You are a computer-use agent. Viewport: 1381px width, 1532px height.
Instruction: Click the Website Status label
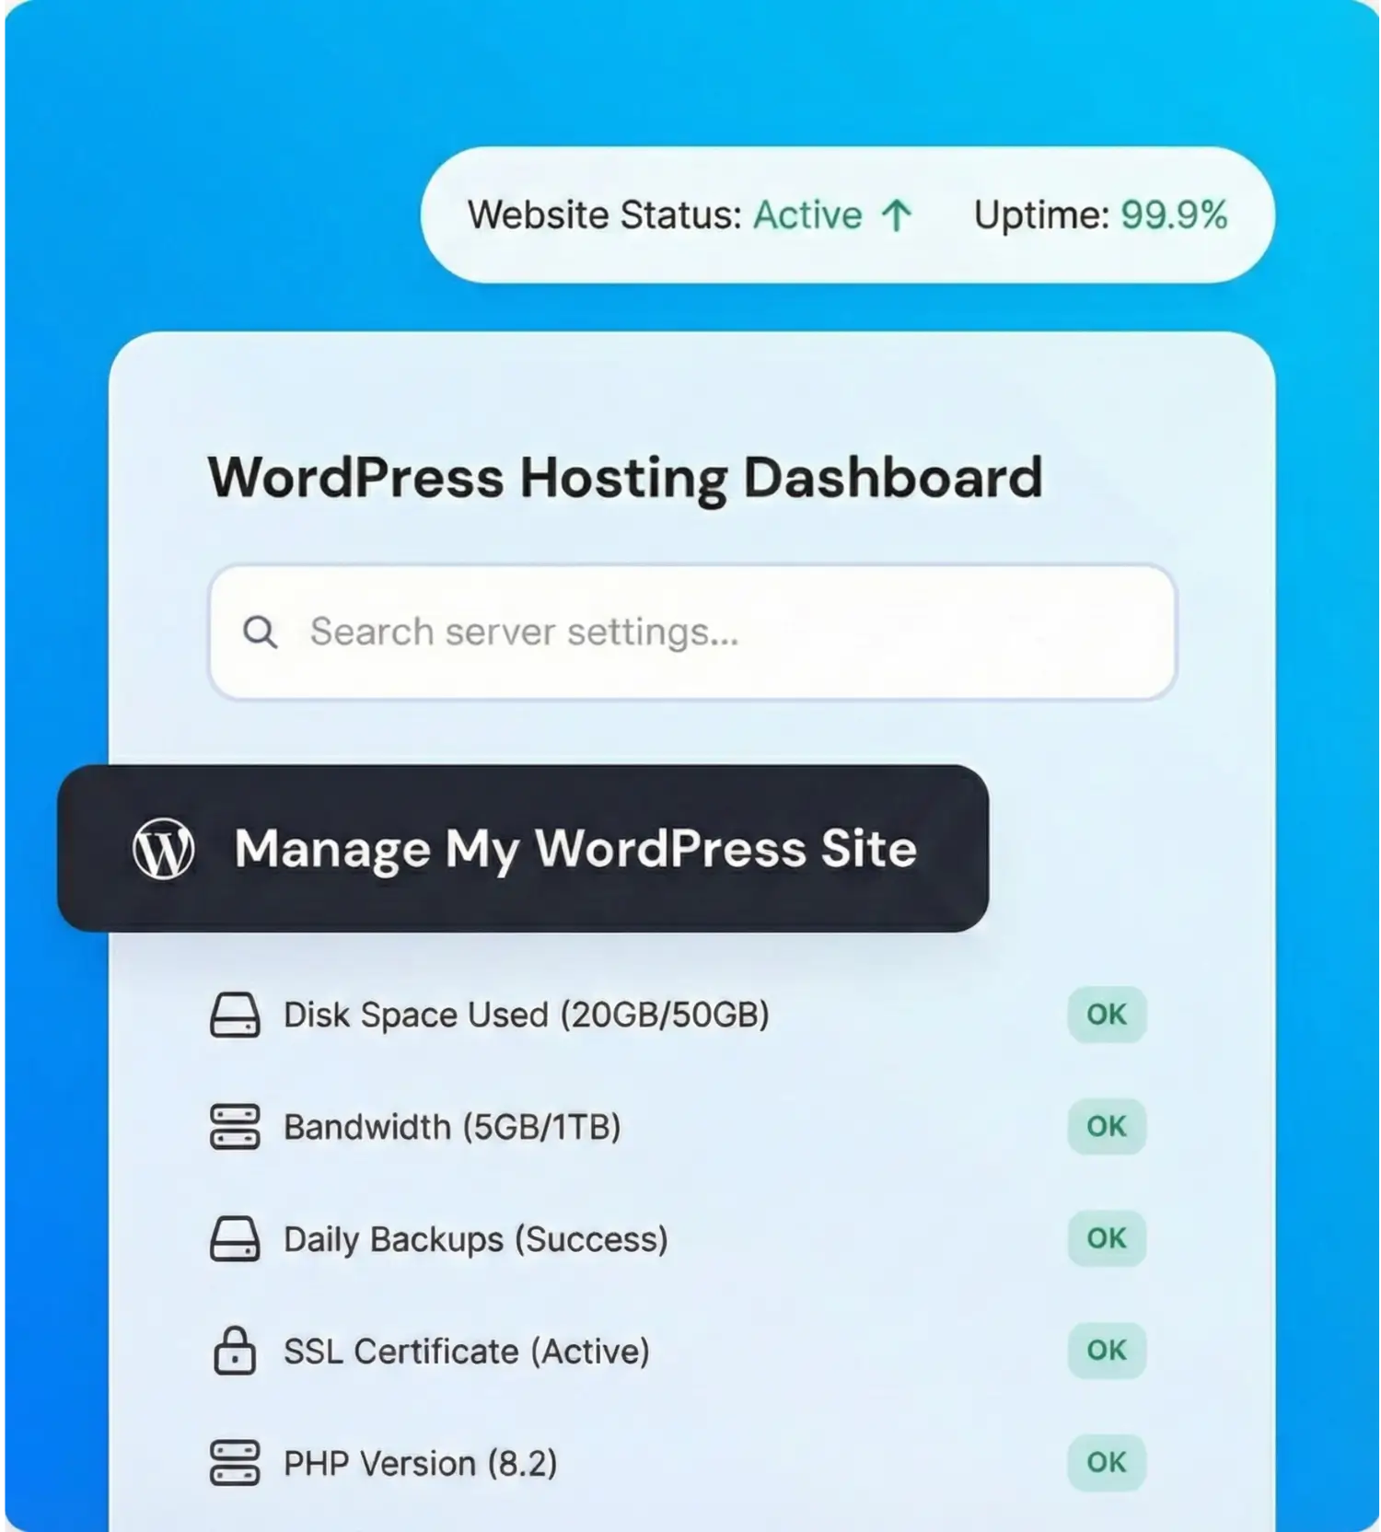605,215
